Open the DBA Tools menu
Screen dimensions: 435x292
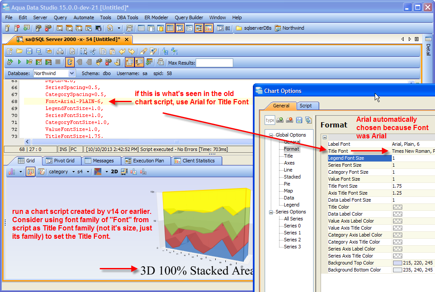click(x=128, y=17)
